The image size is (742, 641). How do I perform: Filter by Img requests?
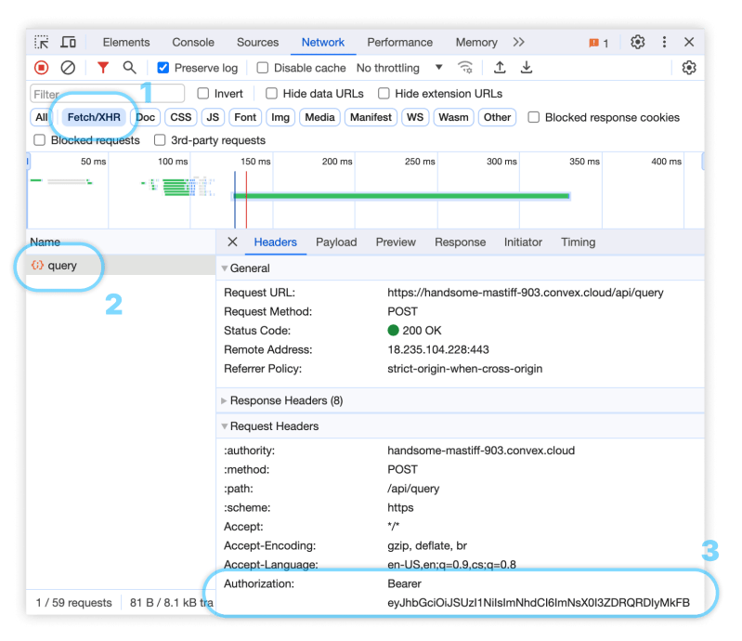[x=280, y=117]
